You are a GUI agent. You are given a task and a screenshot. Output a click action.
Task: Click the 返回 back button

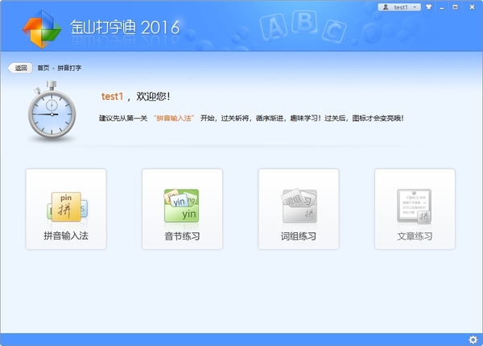(x=20, y=68)
